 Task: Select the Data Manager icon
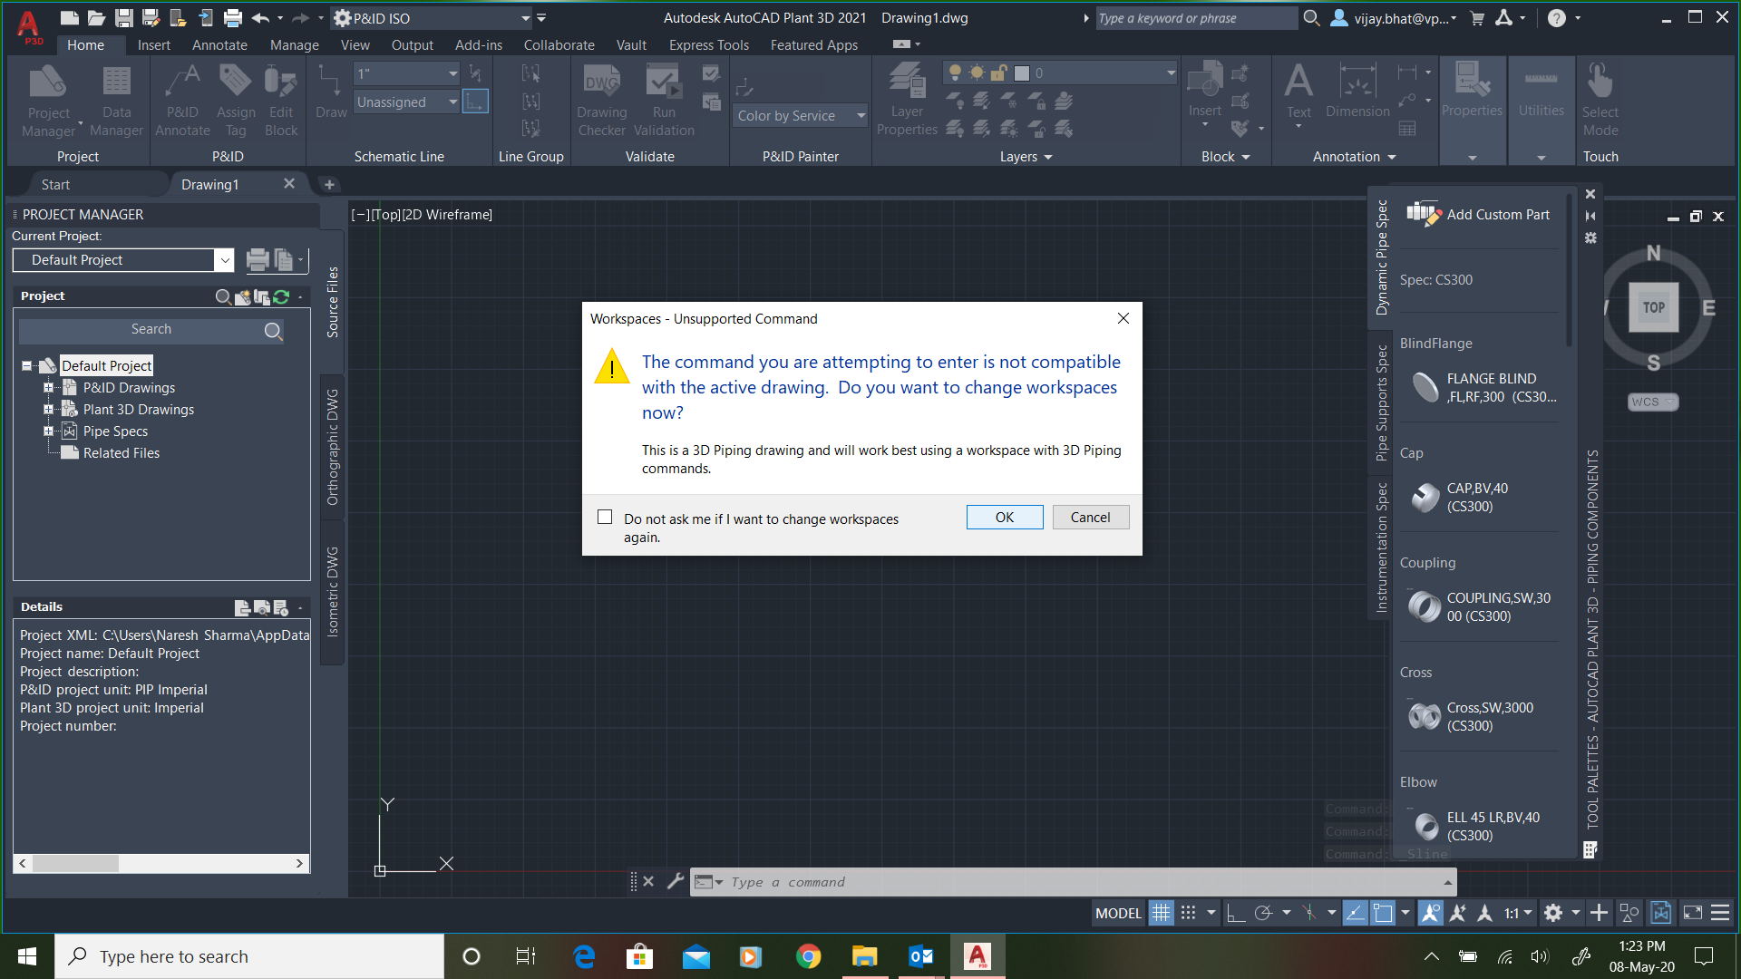pos(116,100)
